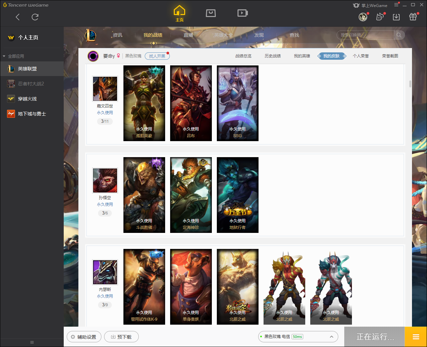Switch to the 我的战绩 tab

[x=153, y=35]
